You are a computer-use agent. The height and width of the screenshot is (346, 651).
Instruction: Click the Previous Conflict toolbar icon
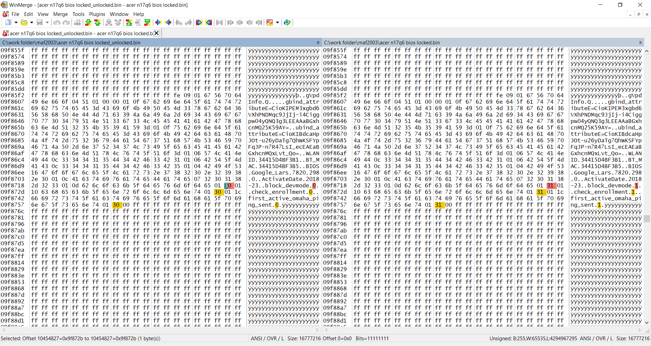(118, 23)
